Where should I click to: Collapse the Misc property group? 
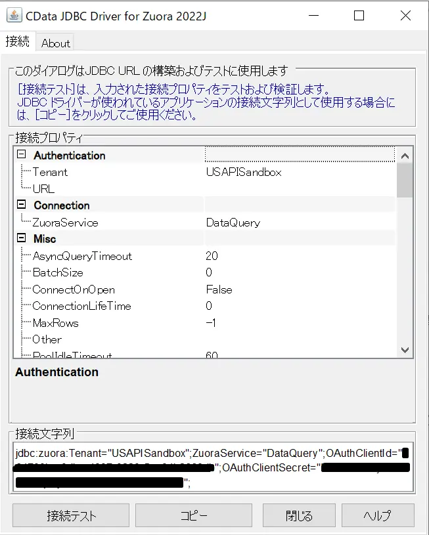point(21,238)
